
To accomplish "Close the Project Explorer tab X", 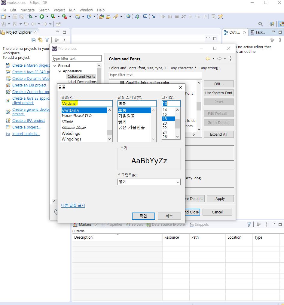I will (x=35, y=32).
